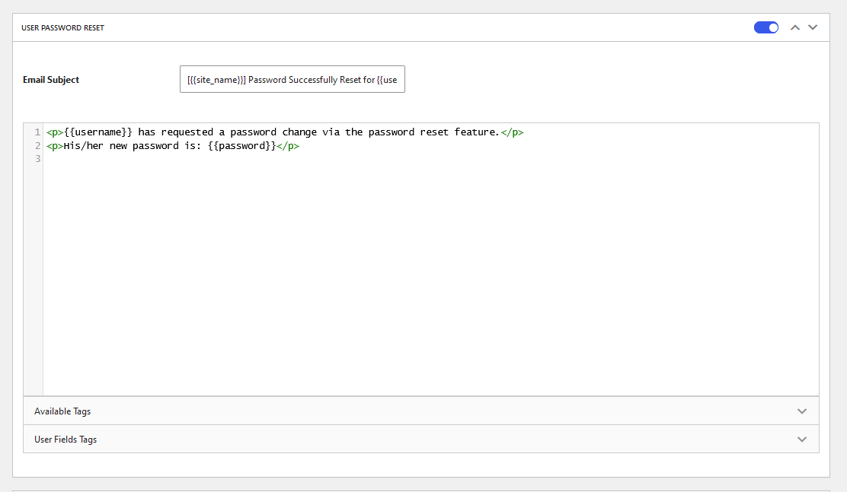Click the up arrow in panel header
The image size is (847, 492).
[x=795, y=27]
